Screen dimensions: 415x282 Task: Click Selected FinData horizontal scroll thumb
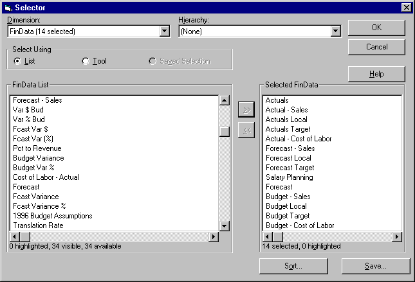[x=278, y=236]
